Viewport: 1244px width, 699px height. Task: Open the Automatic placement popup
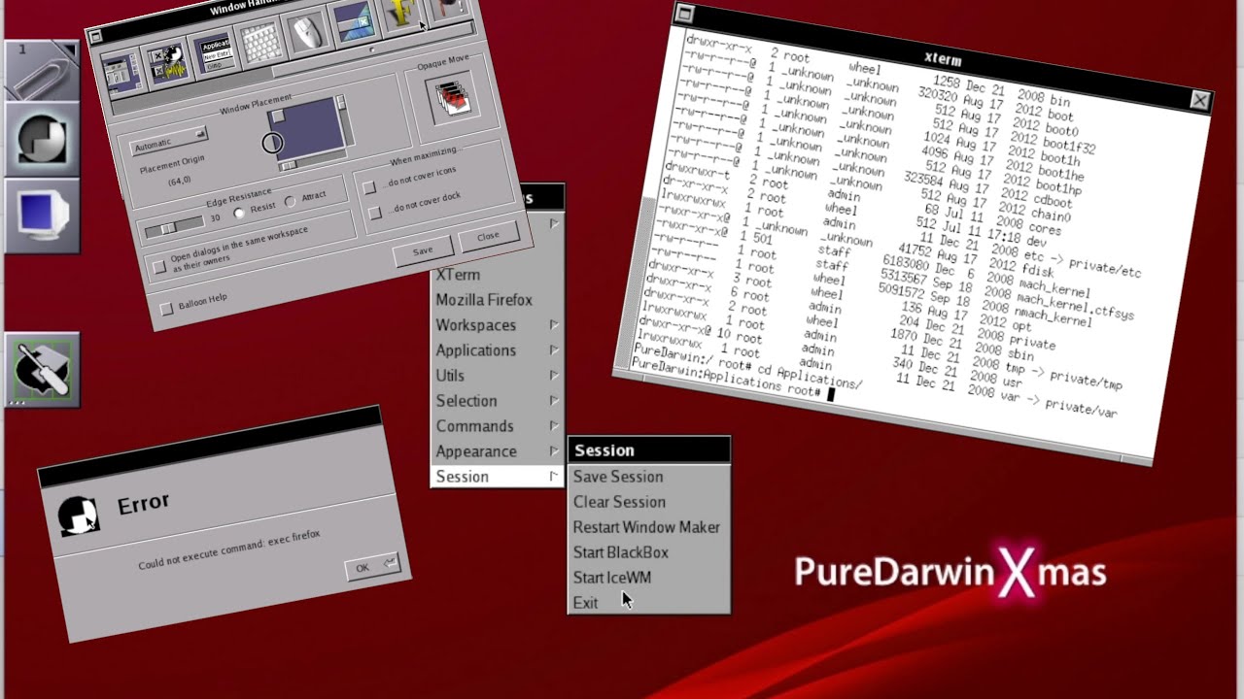click(x=168, y=142)
